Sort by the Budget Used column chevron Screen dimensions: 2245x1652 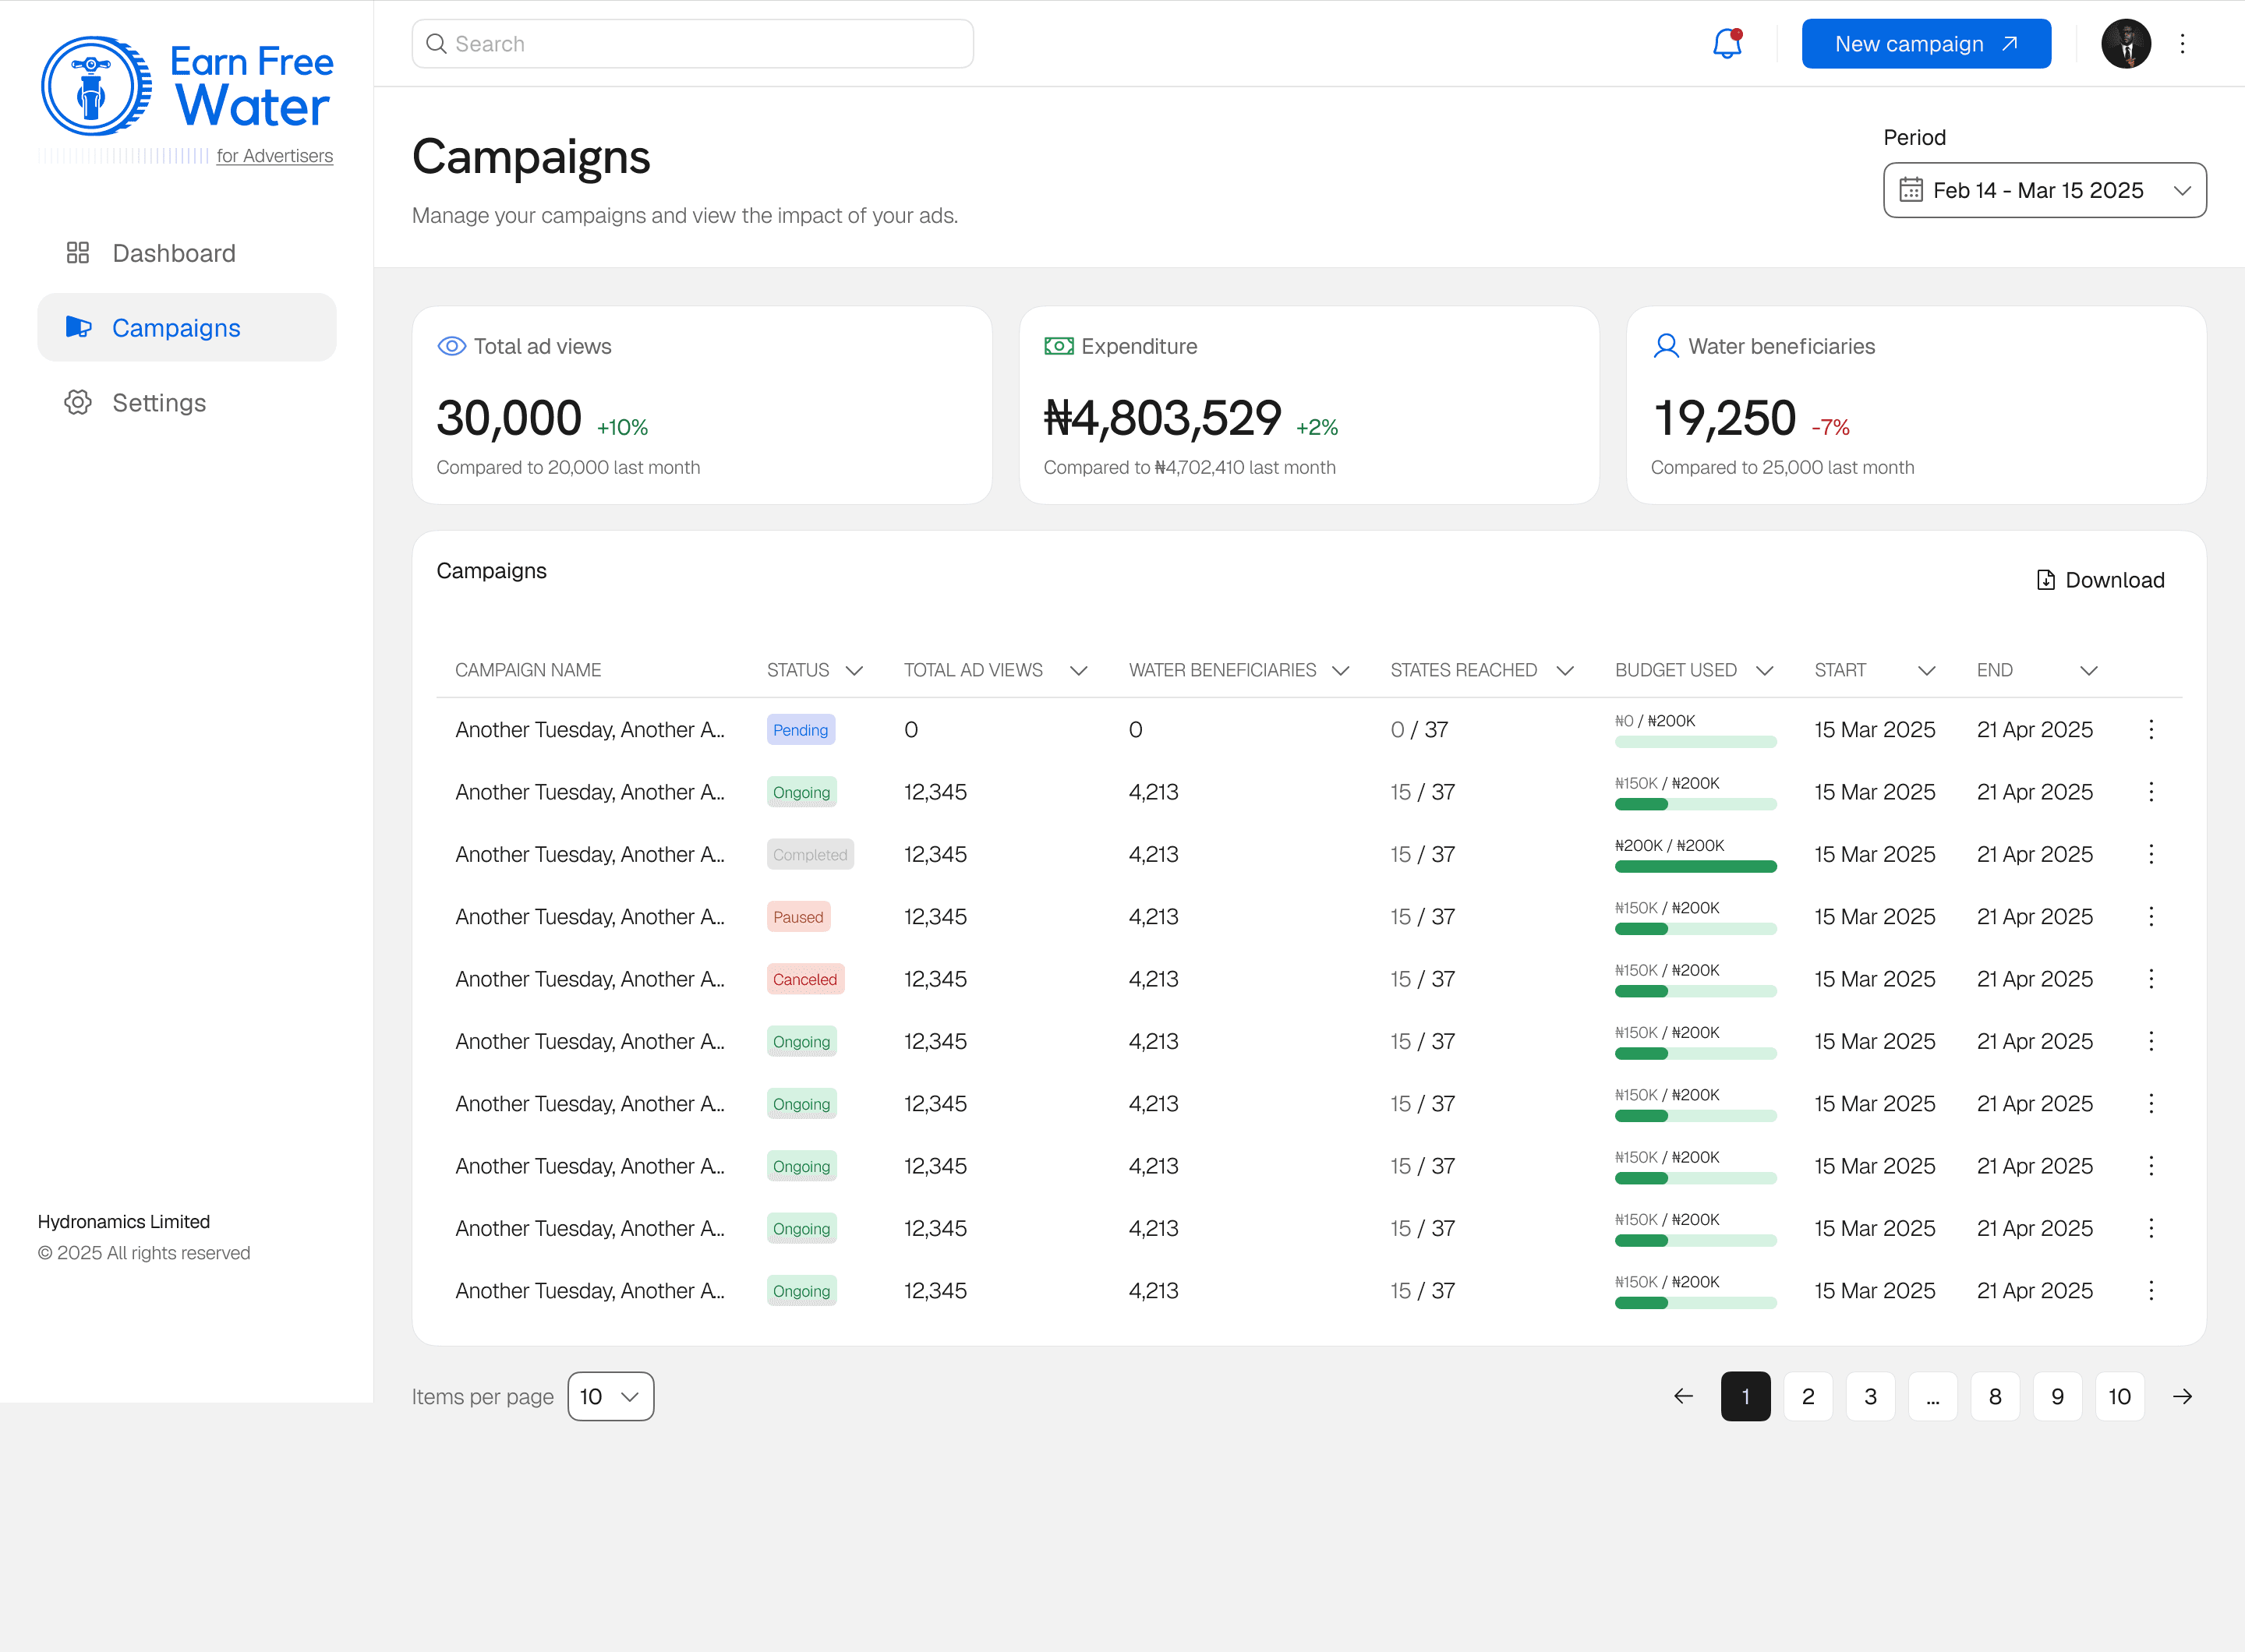(x=1765, y=671)
